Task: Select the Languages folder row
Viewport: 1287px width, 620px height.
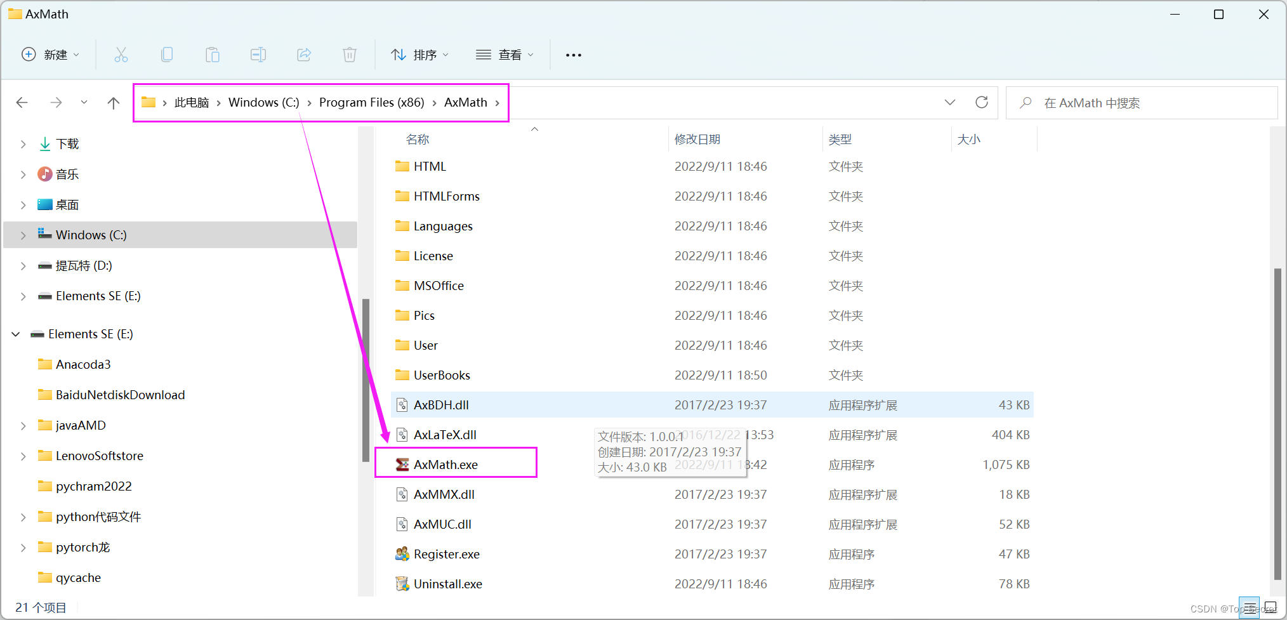Action: pos(712,226)
